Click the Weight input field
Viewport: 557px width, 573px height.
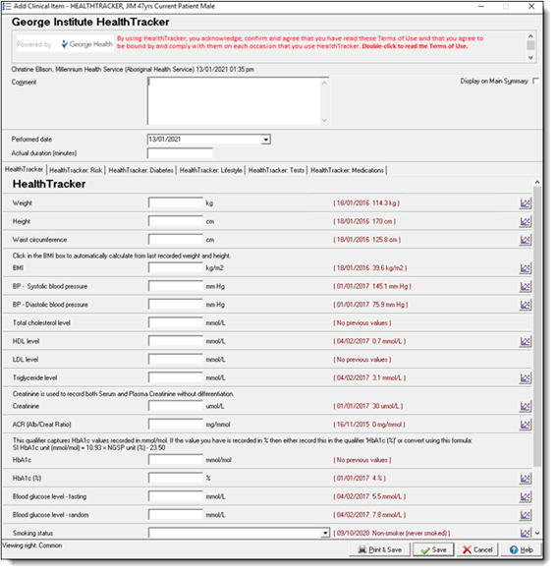(175, 203)
